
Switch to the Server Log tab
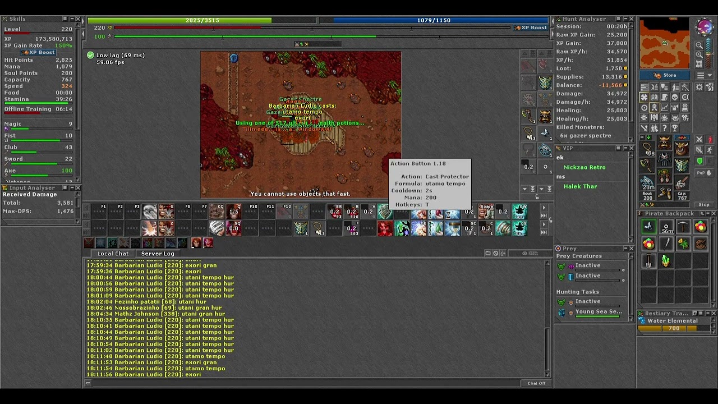(158, 254)
